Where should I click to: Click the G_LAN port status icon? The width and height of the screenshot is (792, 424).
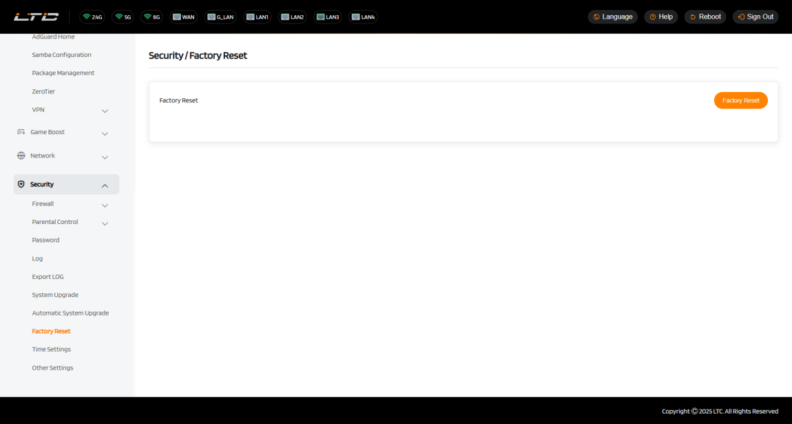pos(220,16)
